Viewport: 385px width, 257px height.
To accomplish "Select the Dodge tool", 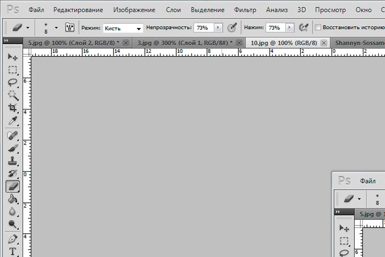I will point(12,224).
